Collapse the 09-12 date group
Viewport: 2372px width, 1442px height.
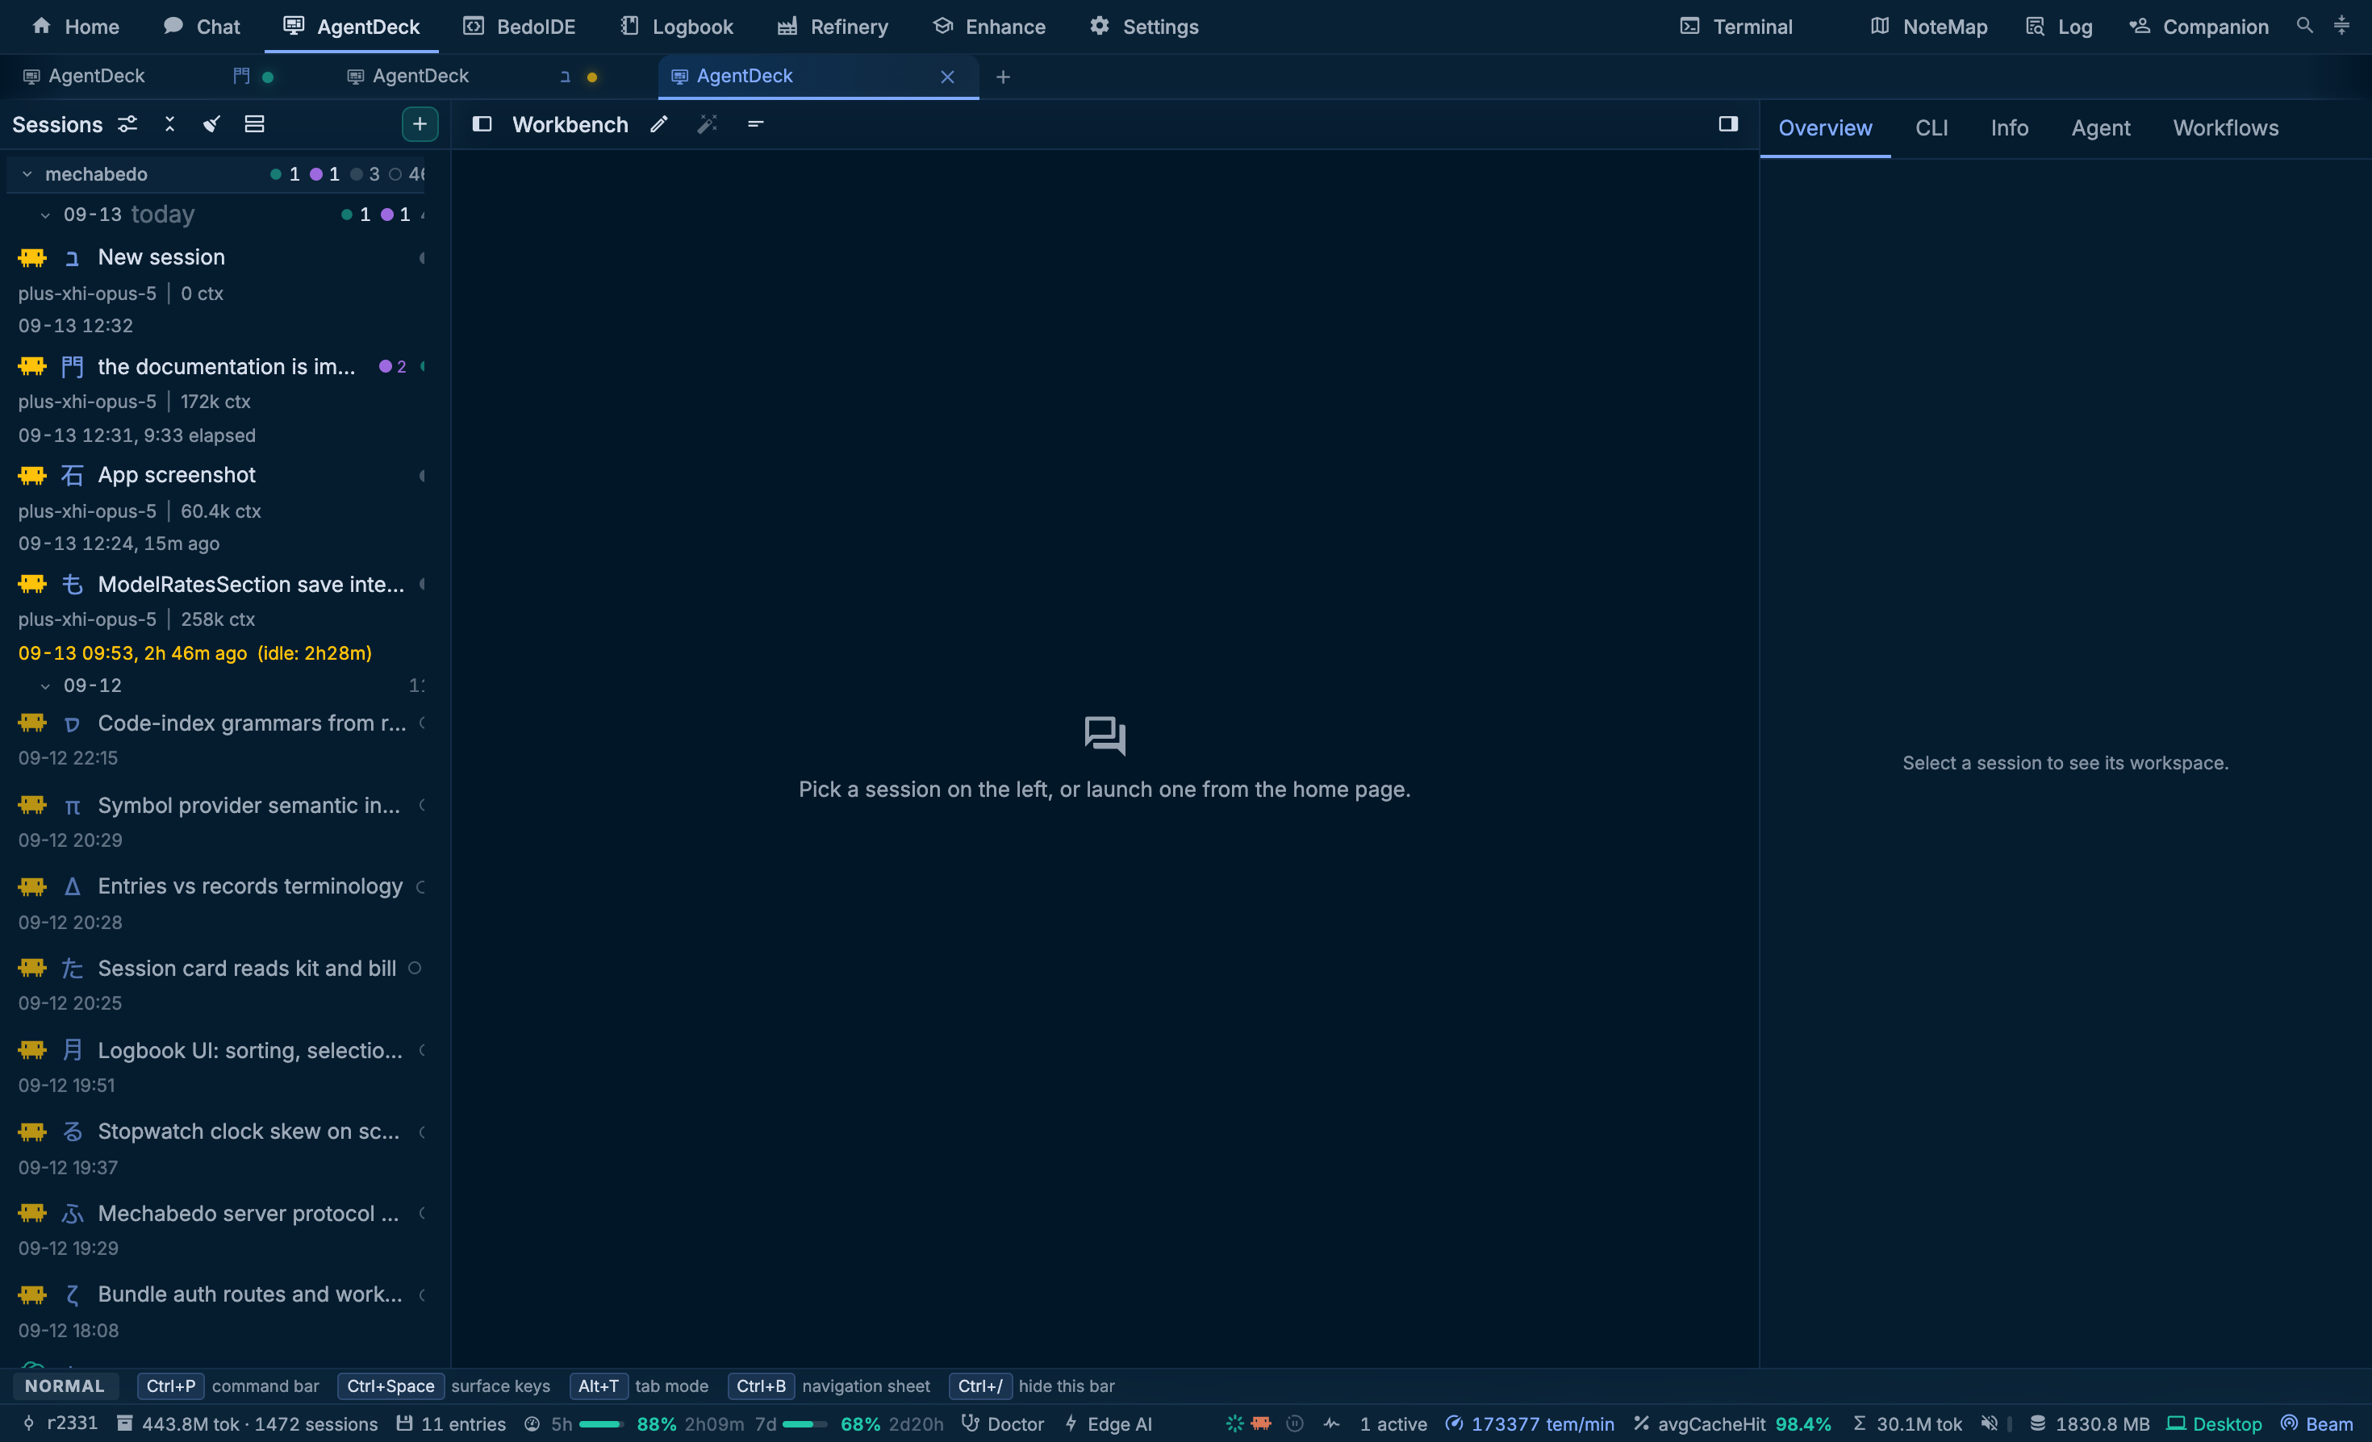point(45,686)
